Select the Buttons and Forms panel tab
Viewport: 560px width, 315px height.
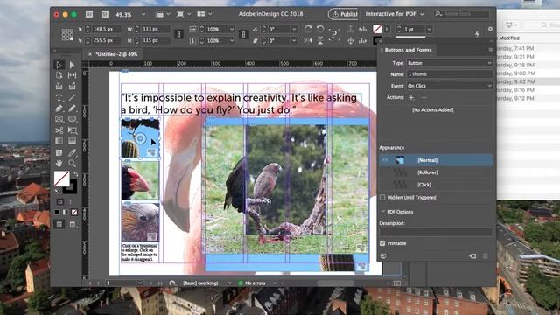point(408,50)
